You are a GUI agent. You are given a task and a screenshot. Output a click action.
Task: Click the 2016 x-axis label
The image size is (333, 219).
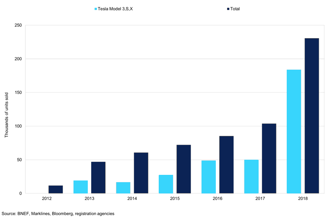218,199
